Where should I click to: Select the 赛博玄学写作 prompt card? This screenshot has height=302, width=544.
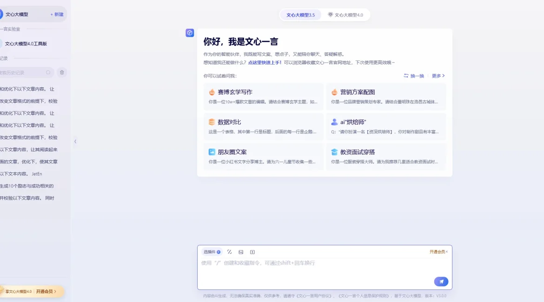point(263,96)
